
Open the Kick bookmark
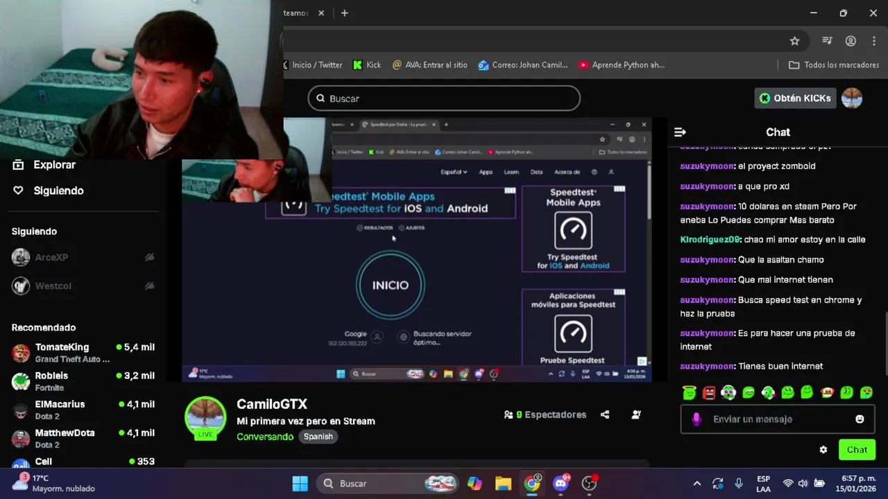pyautogui.click(x=367, y=64)
